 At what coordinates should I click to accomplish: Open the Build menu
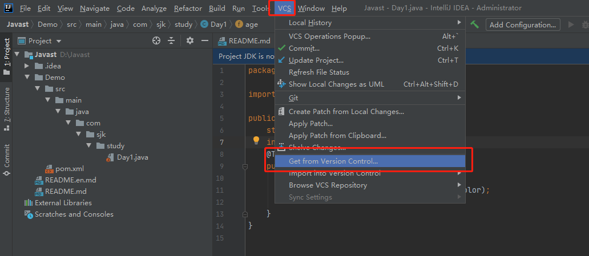click(x=217, y=8)
